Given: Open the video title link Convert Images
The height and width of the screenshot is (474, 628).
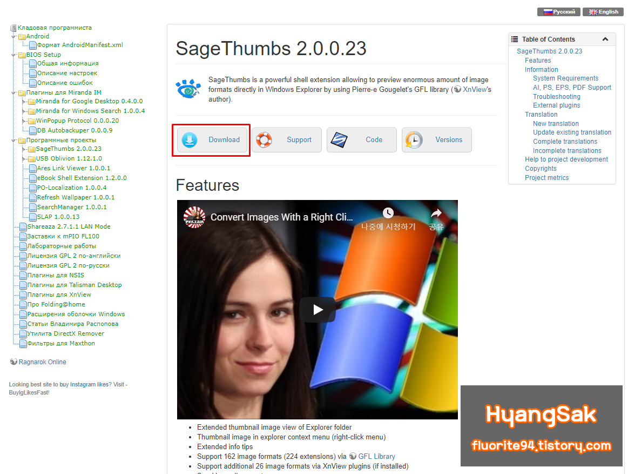Looking at the screenshot, I should tap(281, 217).
